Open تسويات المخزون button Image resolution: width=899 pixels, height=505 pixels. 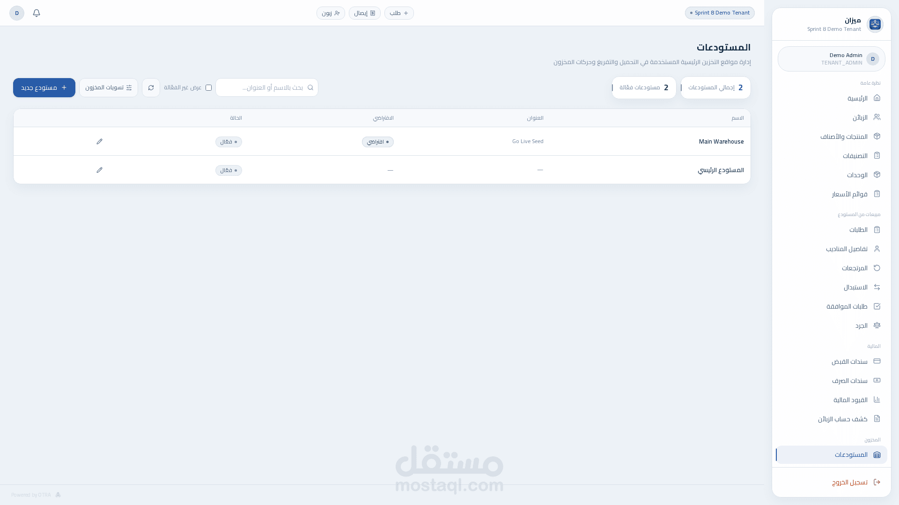pos(109,88)
